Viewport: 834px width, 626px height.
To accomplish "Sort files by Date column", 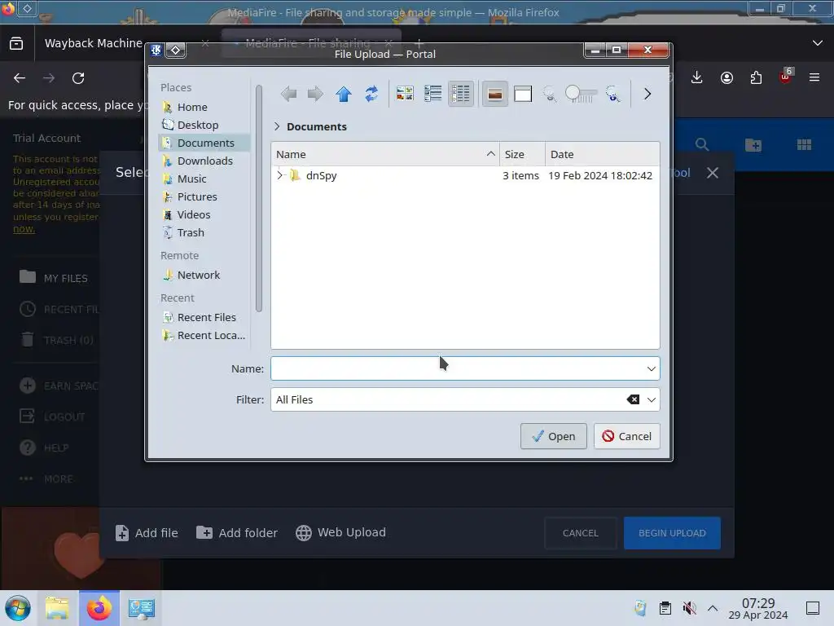I will 602,154.
